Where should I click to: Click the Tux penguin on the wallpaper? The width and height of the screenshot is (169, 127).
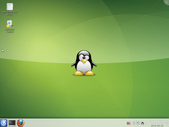(84, 61)
